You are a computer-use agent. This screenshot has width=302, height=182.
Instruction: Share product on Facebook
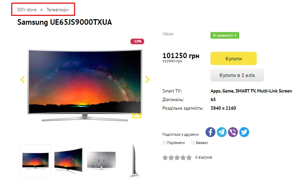pyautogui.click(x=210, y=132)
